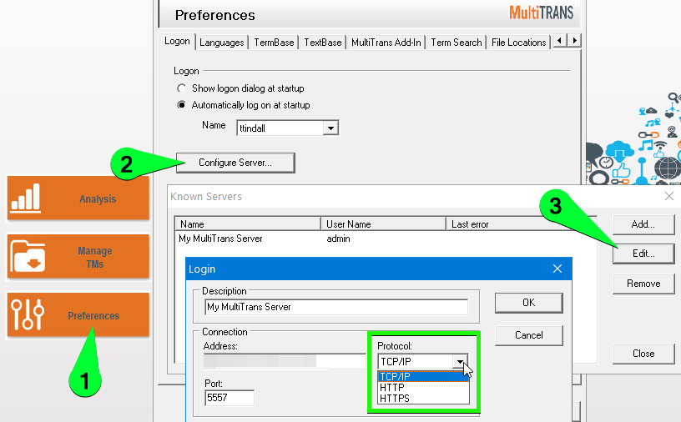
Task: Click the Manage TMs folder icon
Action: pyautogui.click(x=28, y=256)
